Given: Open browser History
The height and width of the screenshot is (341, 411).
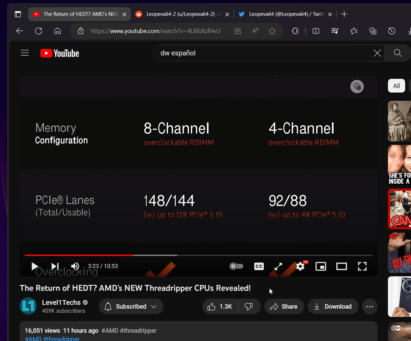Looking at the screenshot, I should pyautogui.click(x=392, y=31).
